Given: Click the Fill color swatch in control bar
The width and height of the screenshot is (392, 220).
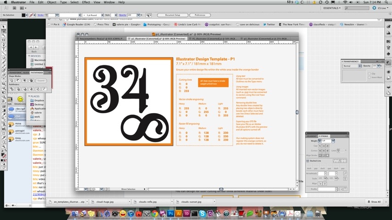Looking at the screenshot, I should (x=23, y=15).
